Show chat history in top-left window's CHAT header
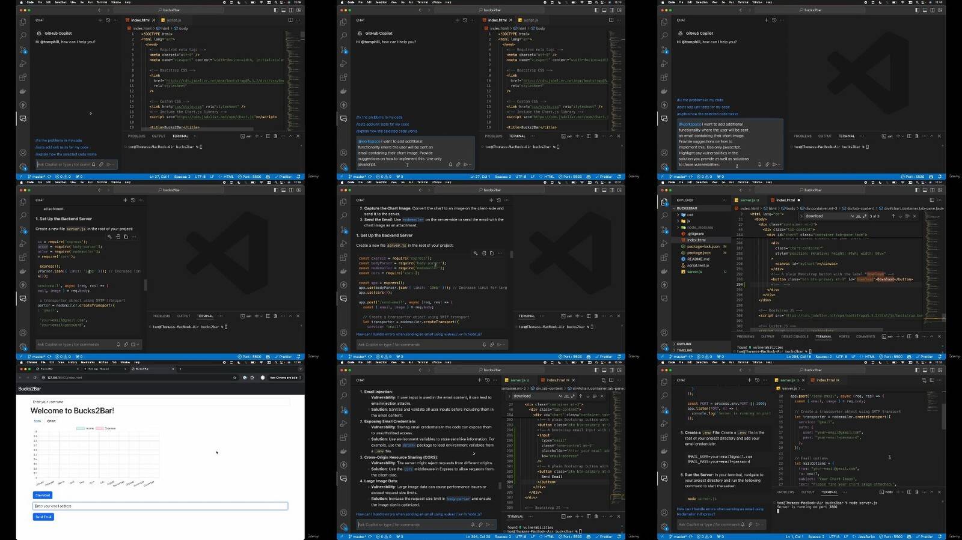The width and height of the screenshot is (962, 540). 108,20
